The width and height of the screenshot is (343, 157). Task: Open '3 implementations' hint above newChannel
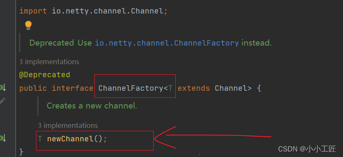(68, 125)
